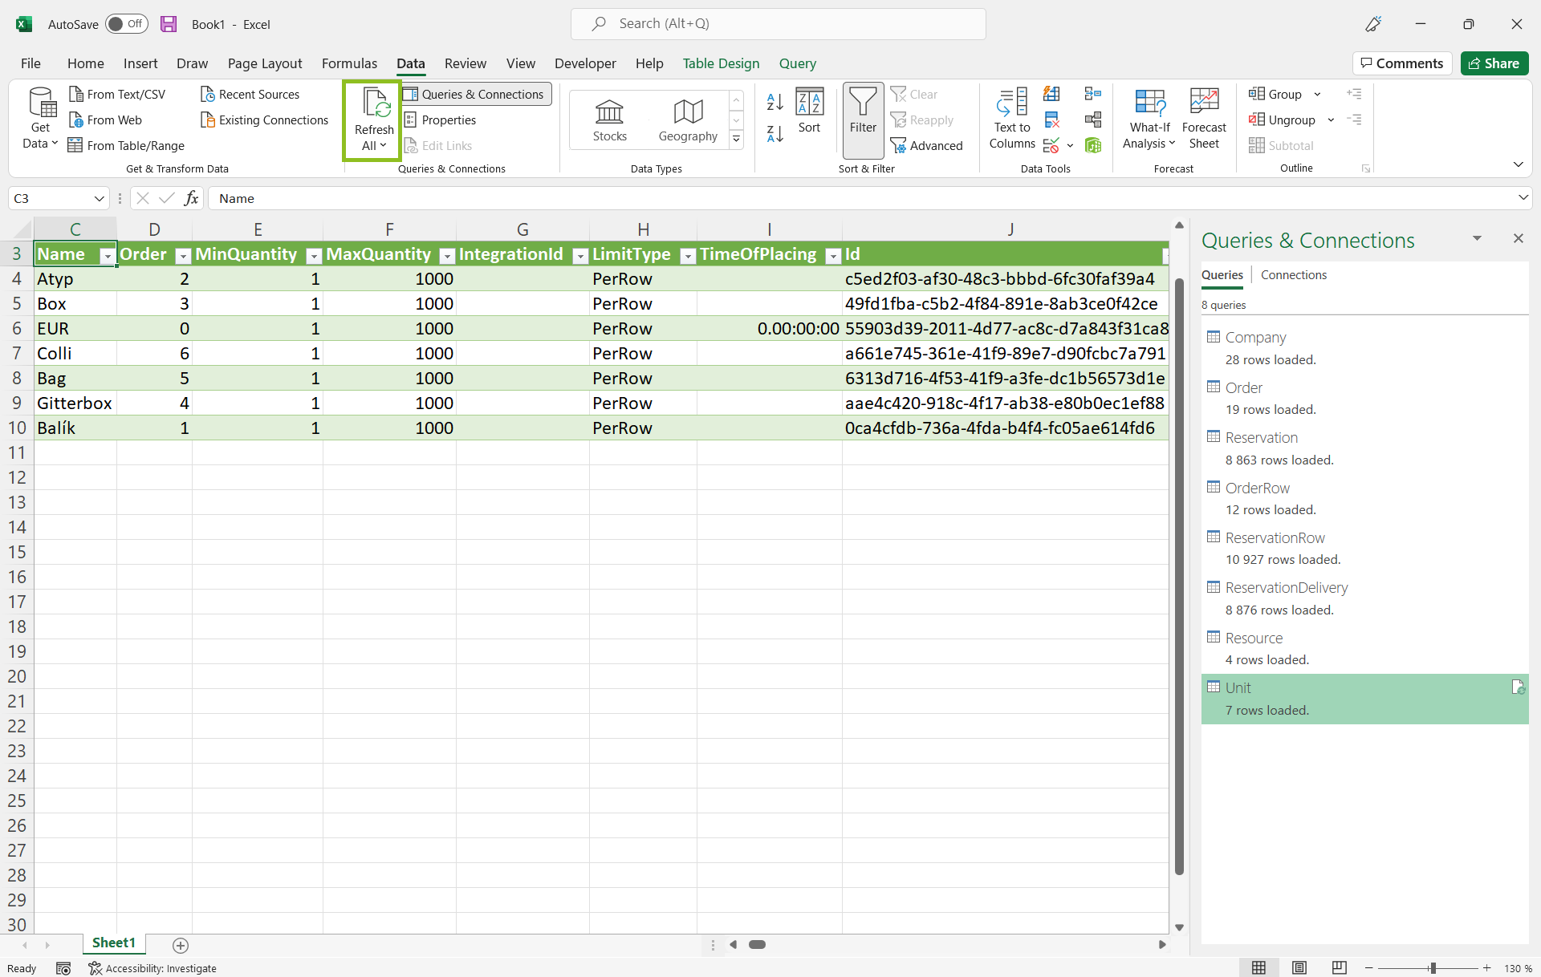Screen dimensions: 1541x977
Task: Select the Geography data type
Action: pos(688,120)
